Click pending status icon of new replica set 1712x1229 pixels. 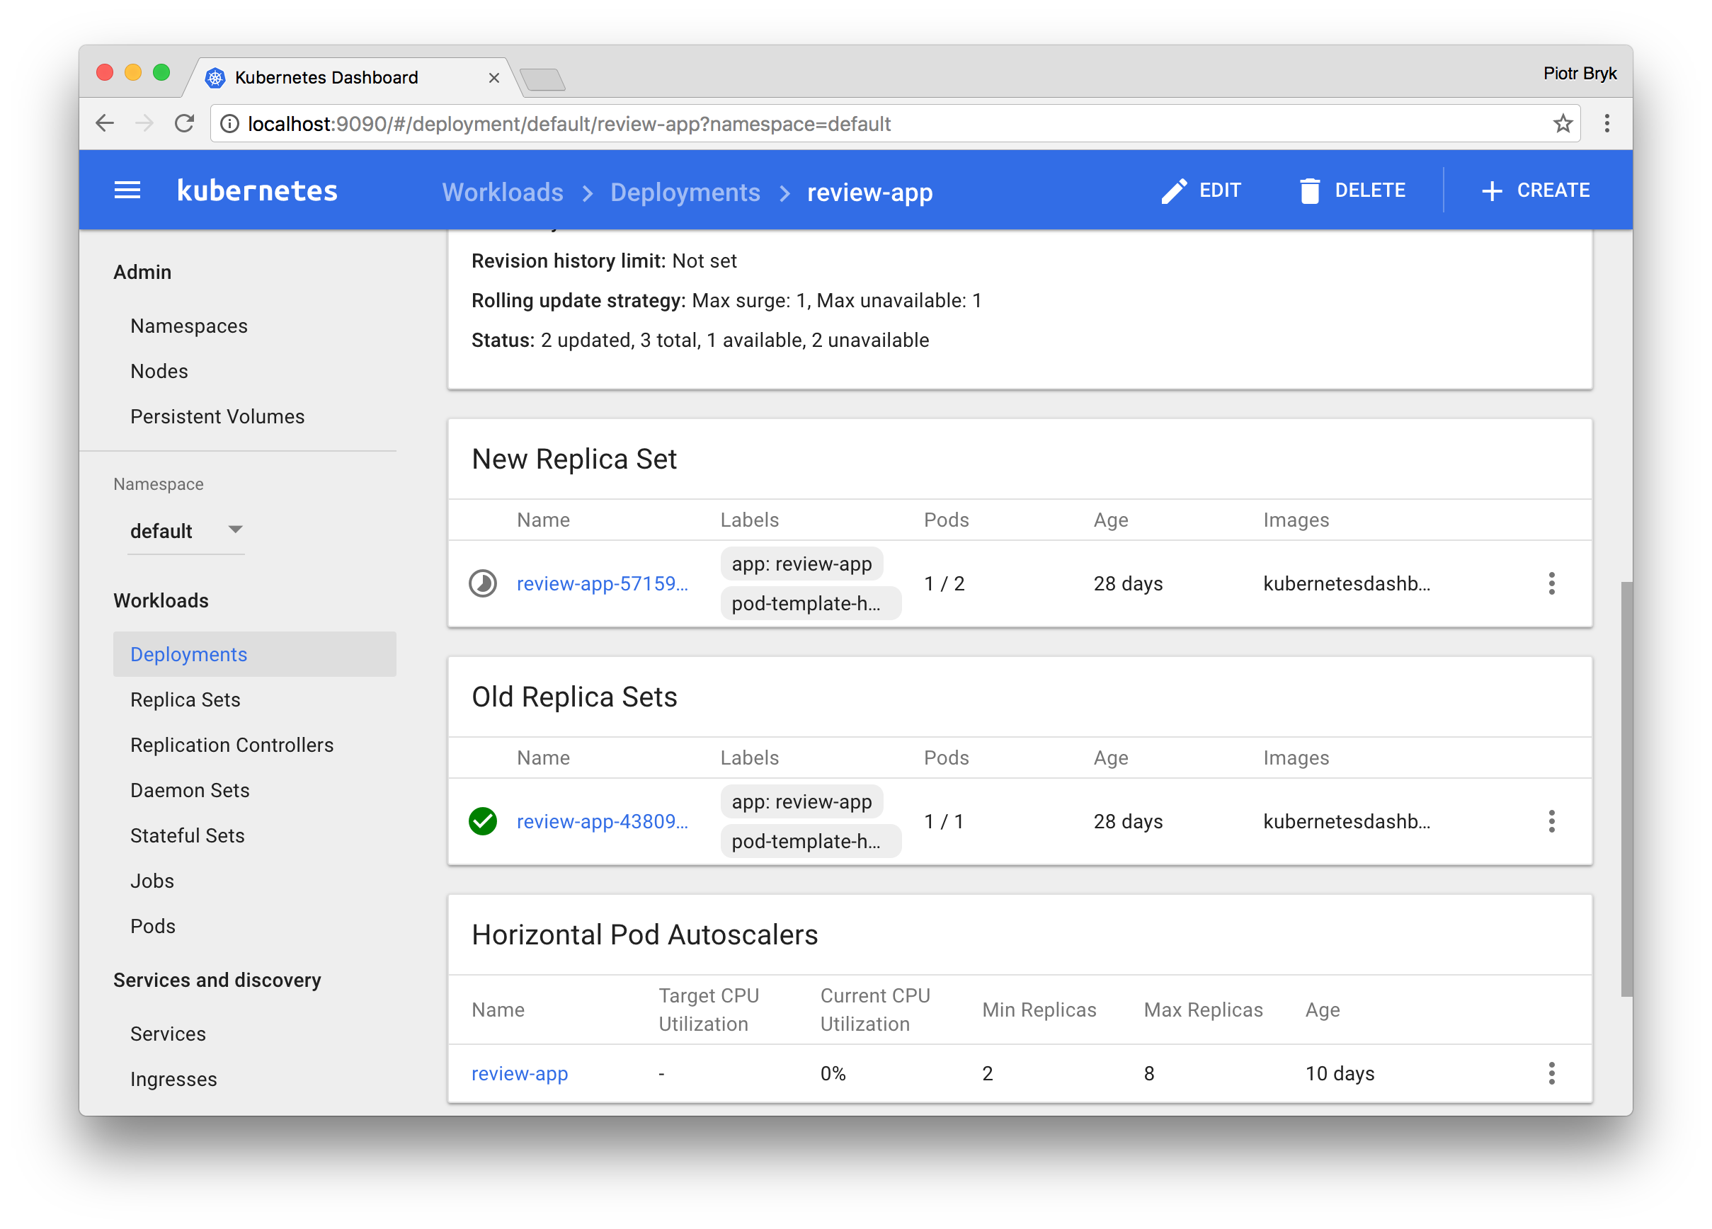click(x=483, y=583)
